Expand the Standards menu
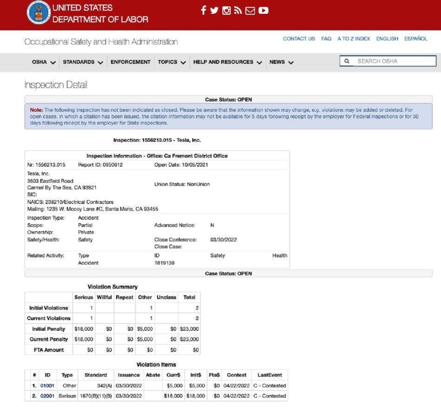The width and height of the screenshot is (441, 407). [83, 62]
